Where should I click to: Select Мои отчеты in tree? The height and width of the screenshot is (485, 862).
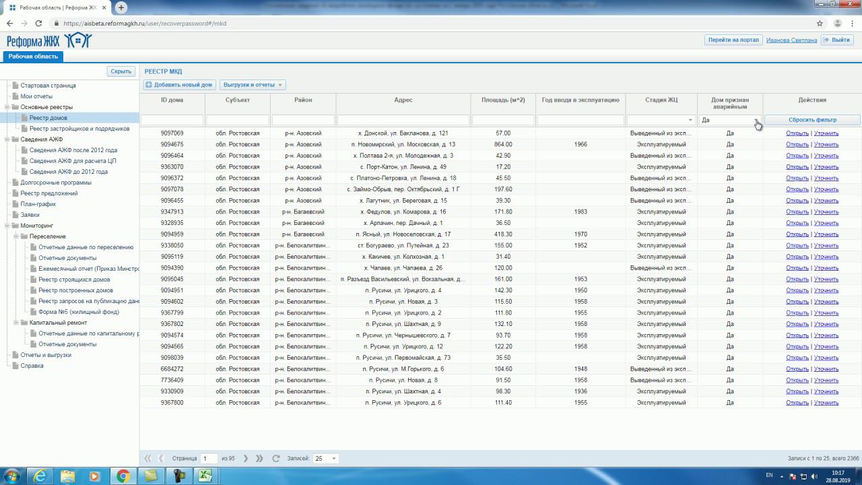[x=36, y=96]
